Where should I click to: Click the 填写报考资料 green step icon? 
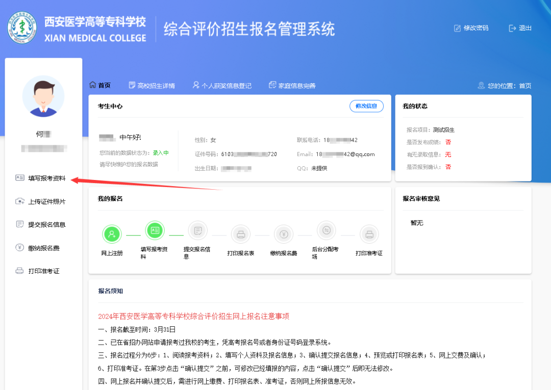155,230
